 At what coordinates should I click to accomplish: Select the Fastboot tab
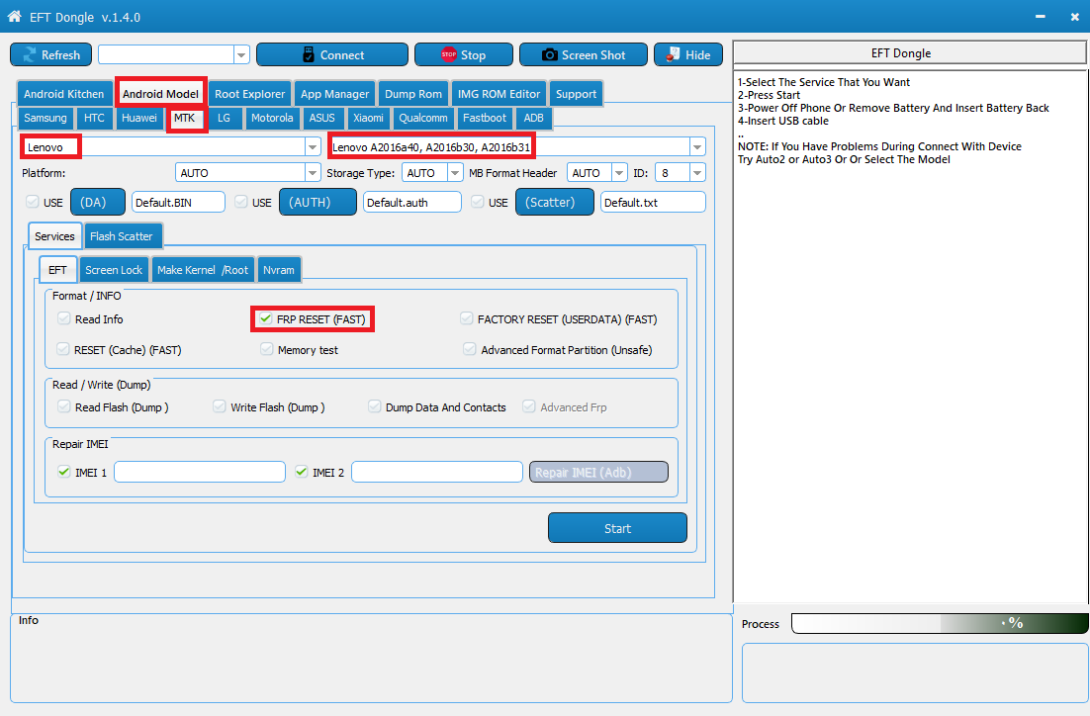click(x=485, y=118)
